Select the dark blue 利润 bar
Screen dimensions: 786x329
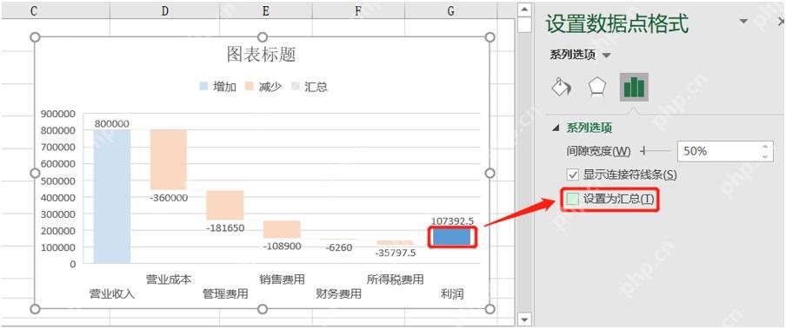pyautogui.click(x=451, y=236)
